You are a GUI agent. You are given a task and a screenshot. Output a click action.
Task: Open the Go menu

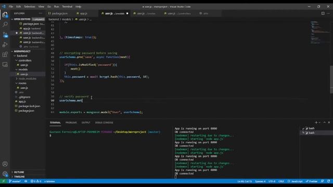point(49,7)
